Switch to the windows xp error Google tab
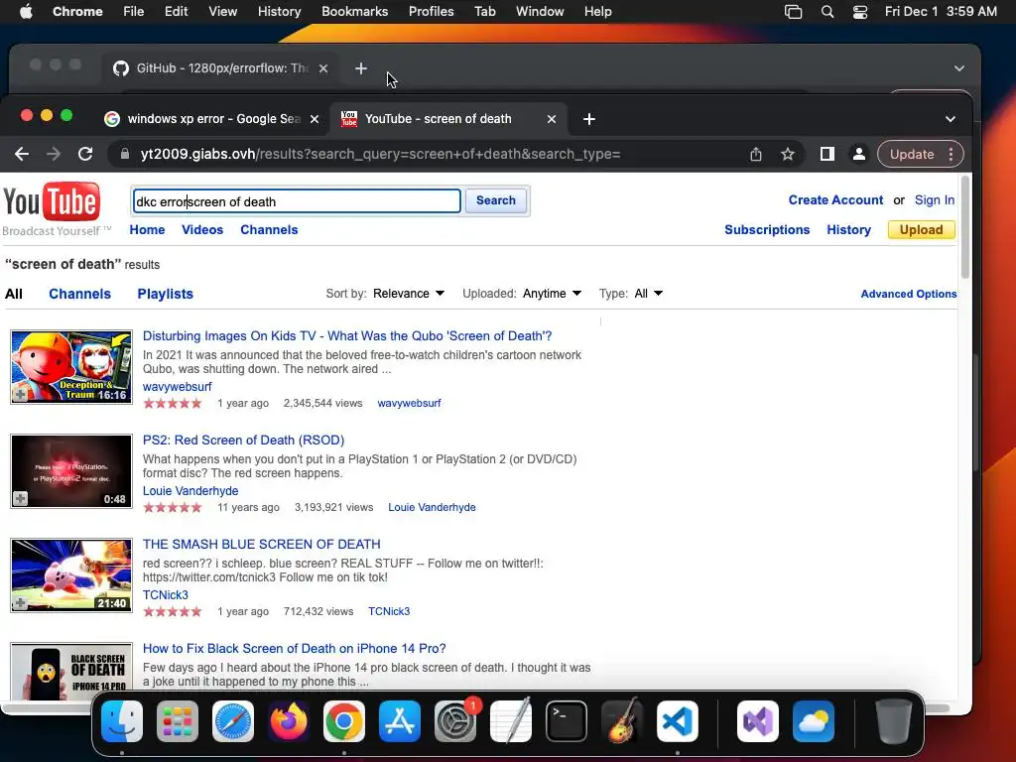 point(212,119)
